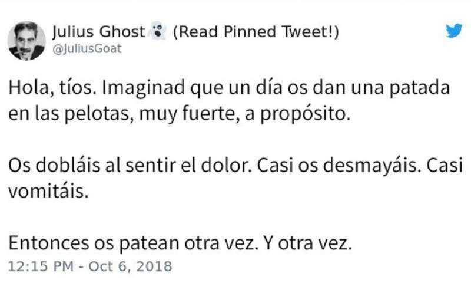Select the word "propósito" in the tweet
Image resolution: width=471 pixels, height=283 pixels.
[305, 114]
